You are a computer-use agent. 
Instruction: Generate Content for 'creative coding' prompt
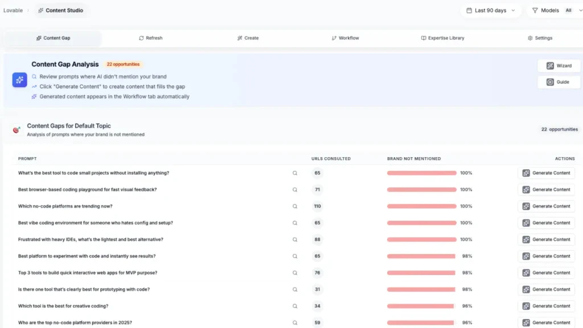click(546, 306)
